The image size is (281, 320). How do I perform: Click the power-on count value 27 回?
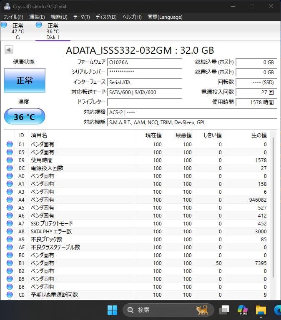[x=256, y=92]
